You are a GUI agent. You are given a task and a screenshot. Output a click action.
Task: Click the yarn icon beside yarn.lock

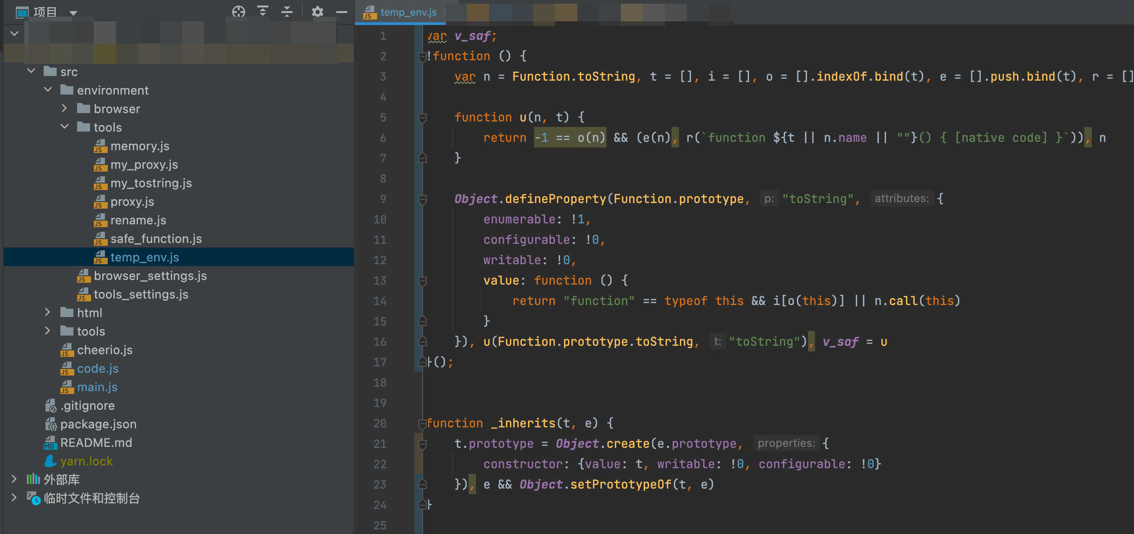pos(50,461)
